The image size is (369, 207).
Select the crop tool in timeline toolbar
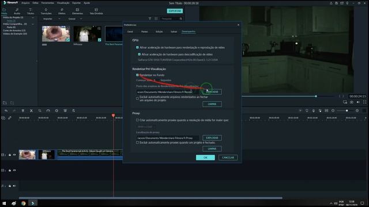[x=40, y=110]
